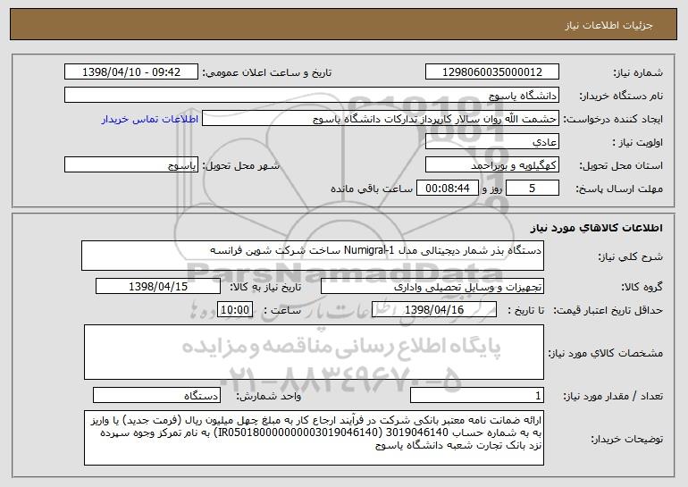688x487 pixels.
Task: Click the label مشخصات کالای مورد نیاز
Action: 606,353
